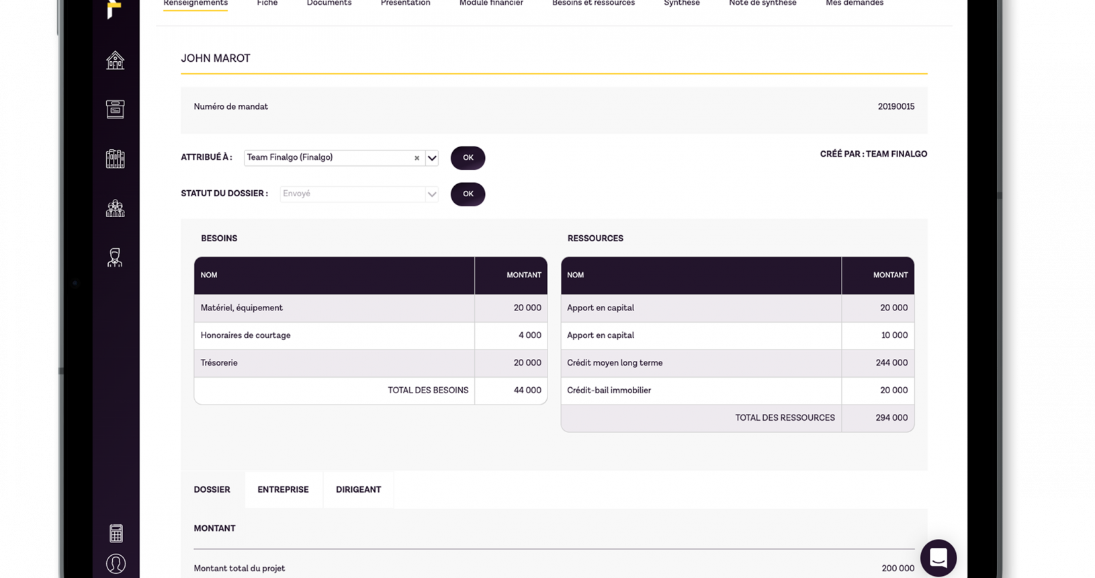Open the calculator icon in the sidebar

pyautogui.click(x=116, y=533)
